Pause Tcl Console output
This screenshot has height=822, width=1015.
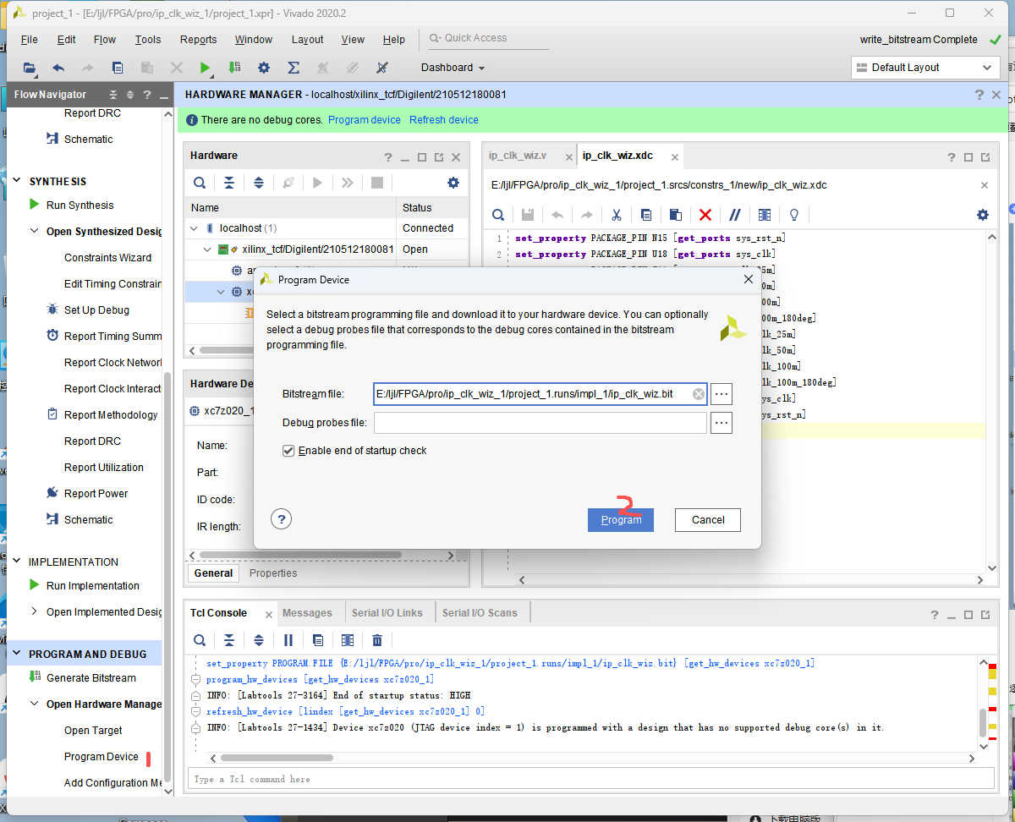click(x=288, y=640)
